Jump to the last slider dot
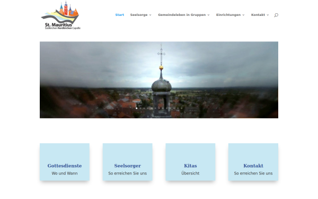This screenshot has height=199, width=318. 181,108
